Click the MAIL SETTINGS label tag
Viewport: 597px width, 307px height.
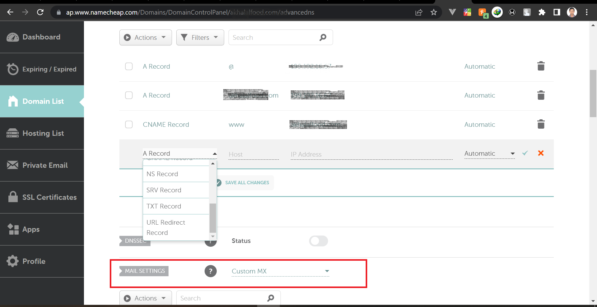tap(145, 271)
